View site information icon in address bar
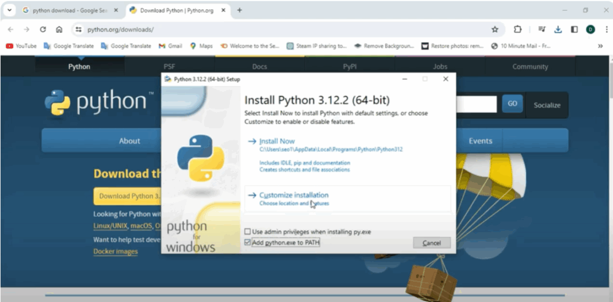 pyautogui.click(x=78, y=30)
